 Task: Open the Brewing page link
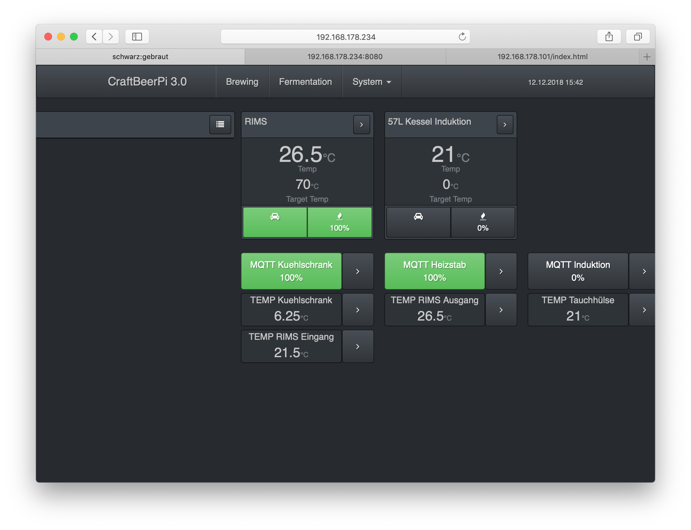[242, 82]
